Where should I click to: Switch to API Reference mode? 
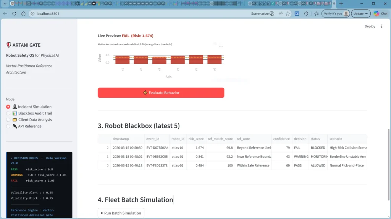(8, 126)
